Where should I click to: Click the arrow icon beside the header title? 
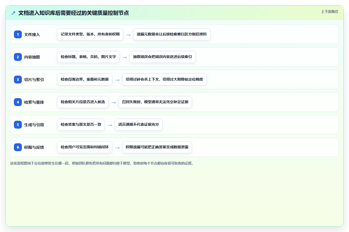click(x=13, y=13)
